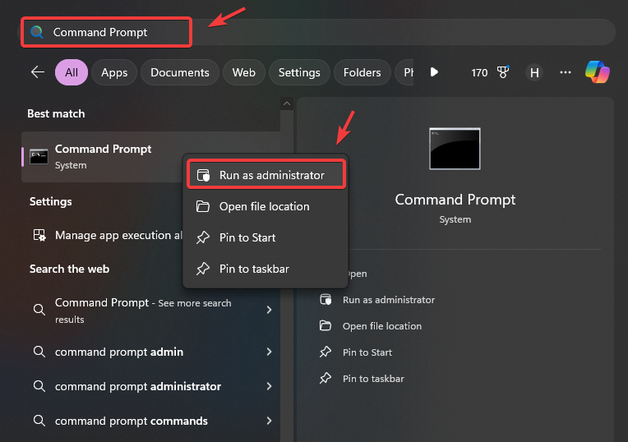Expand the command prompt administrator suggestion chevron
Viewport: 628px width, 442px height.
[269, 386]
